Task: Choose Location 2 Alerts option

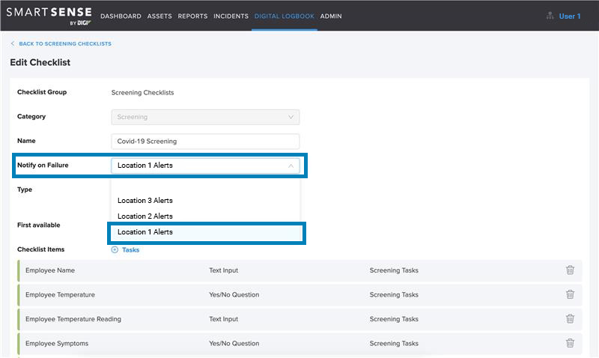Action: [x=145, y=216]
